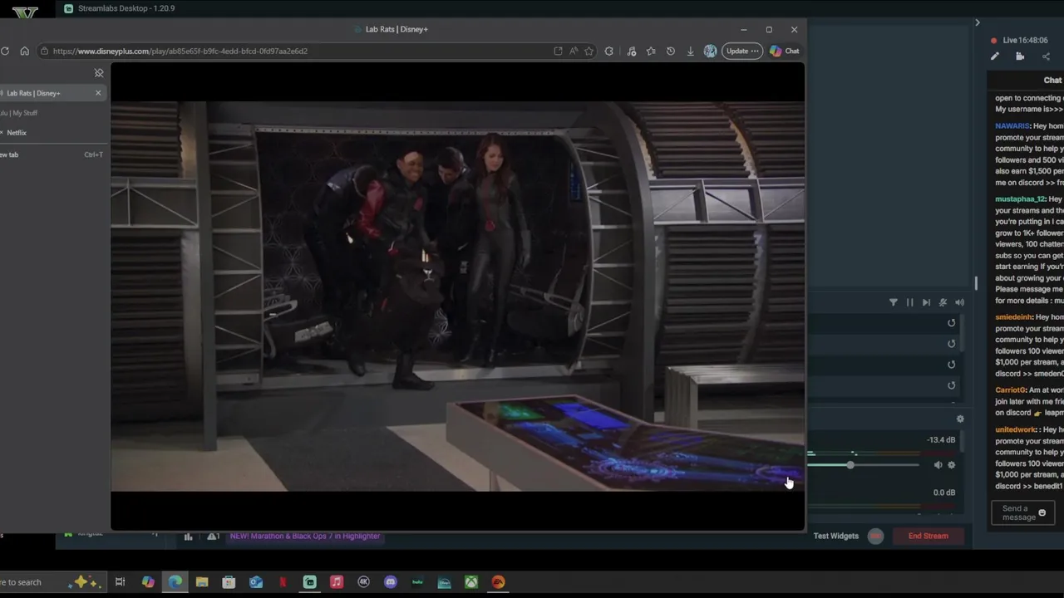The image size is (1064, 598).
Task: Collapse Streamlabs chat panel with arrow
Action: [977, 22]
